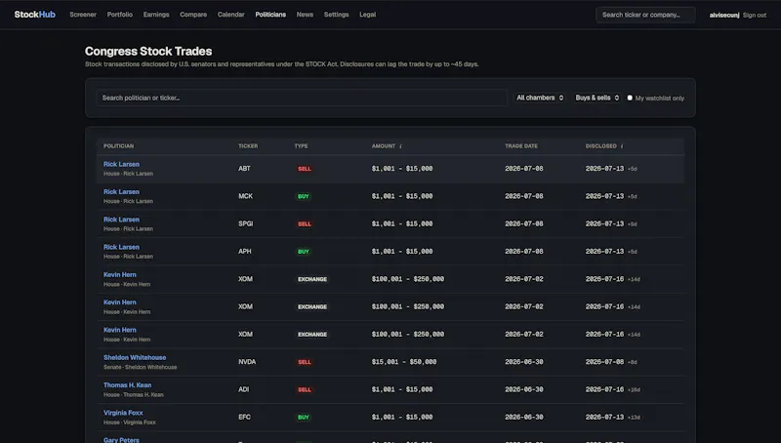Click the NVDA ticker cell
The image size is (781, 443).
(x=247, y=362)
